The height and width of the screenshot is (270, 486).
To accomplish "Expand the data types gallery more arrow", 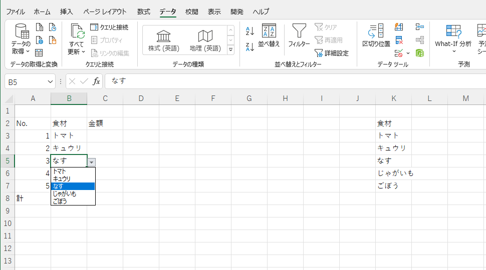I will click(230, 50).
